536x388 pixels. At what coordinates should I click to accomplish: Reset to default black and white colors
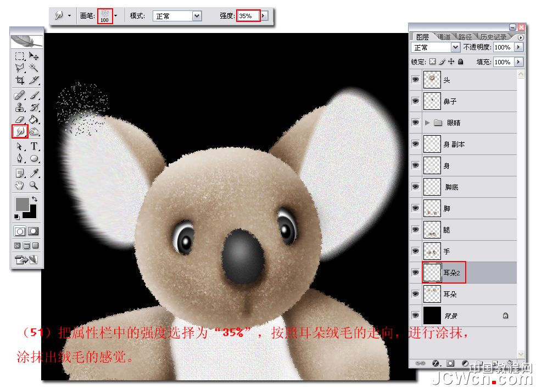click(x=16, y=217)
